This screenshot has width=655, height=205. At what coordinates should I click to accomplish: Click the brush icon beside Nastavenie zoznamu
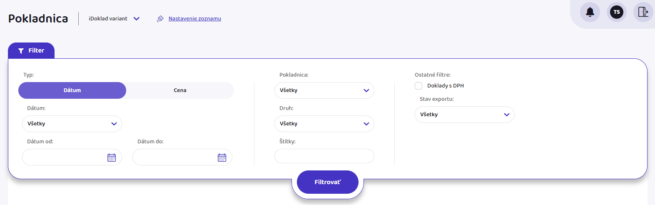(x=160, y=19)
